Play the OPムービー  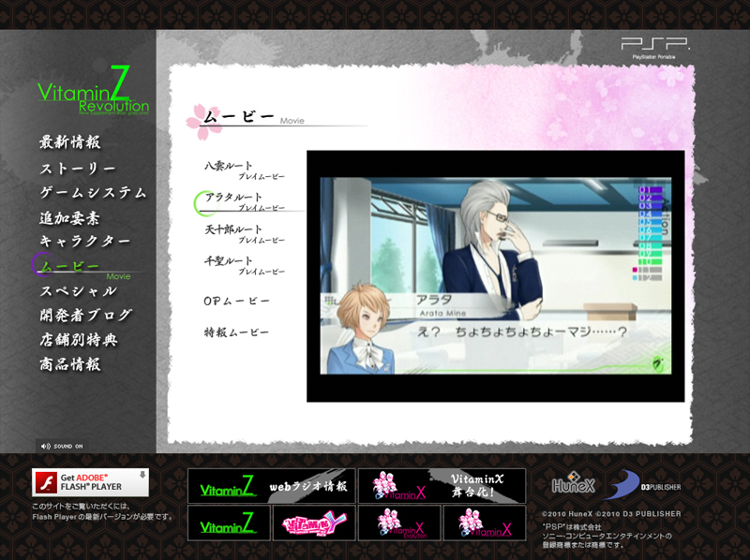click(237, 301)
